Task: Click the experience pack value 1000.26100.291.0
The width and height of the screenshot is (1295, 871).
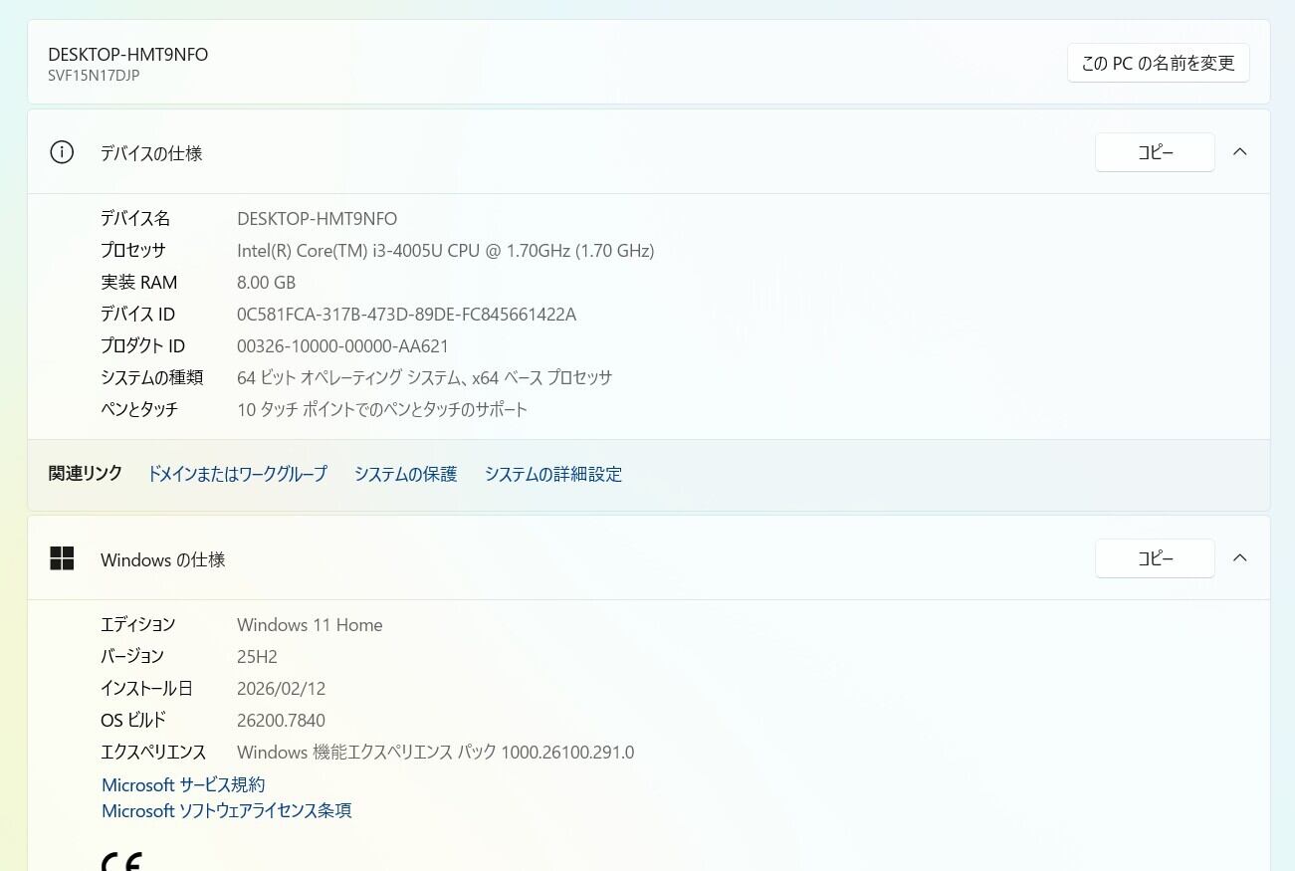Action: tap(435, 753)
